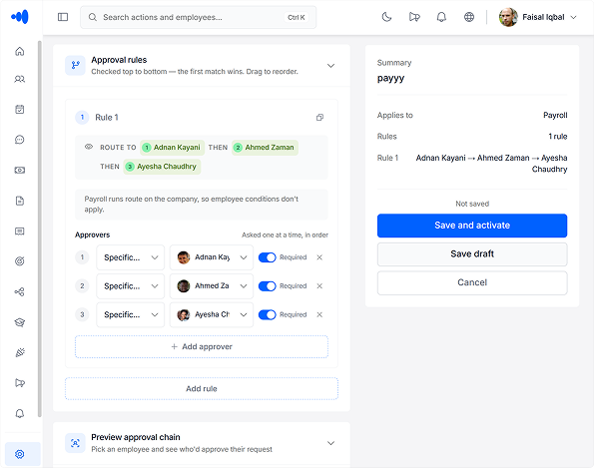Toggle Required switch for Ayesha Chaudhry

pyautogui.click(x=268, y=314)
